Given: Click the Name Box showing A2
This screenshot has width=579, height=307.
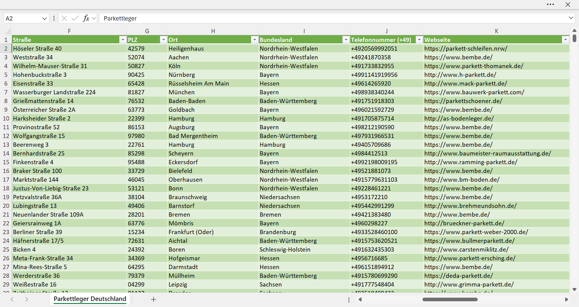Looking at the screenshot, I should pos(22,18).
